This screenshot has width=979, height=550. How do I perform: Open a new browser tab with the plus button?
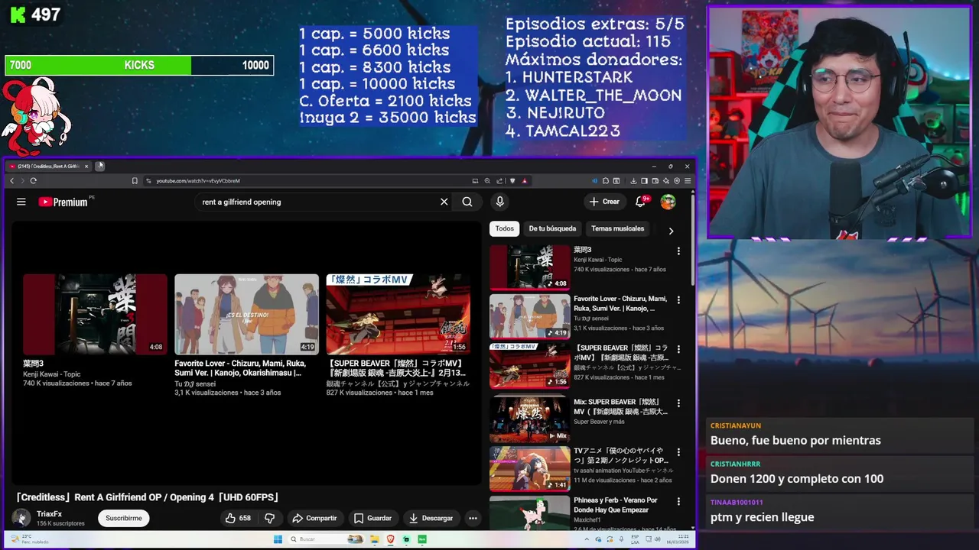point(99,166)
